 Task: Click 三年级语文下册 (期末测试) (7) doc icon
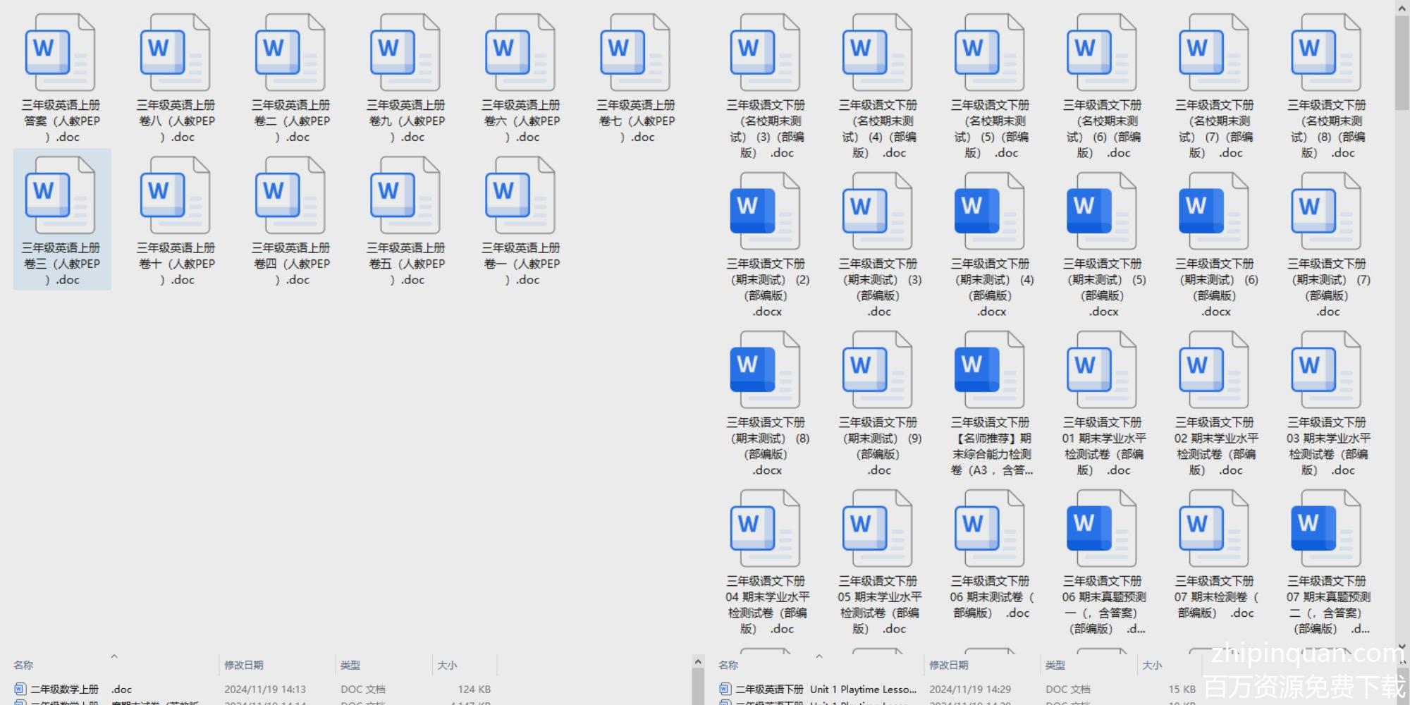1326,211
